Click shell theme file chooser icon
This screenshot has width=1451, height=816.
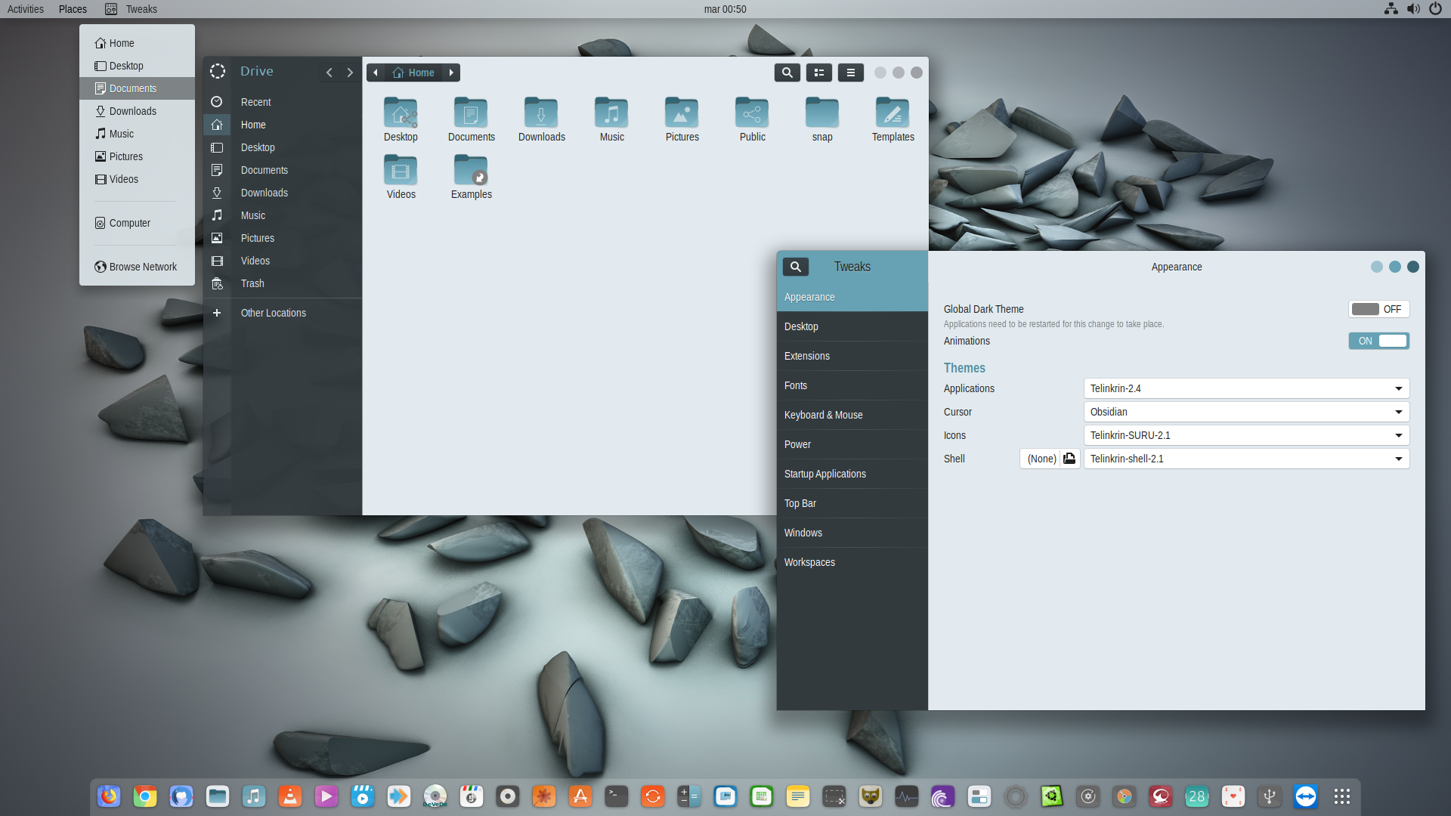pos(1069,459)
